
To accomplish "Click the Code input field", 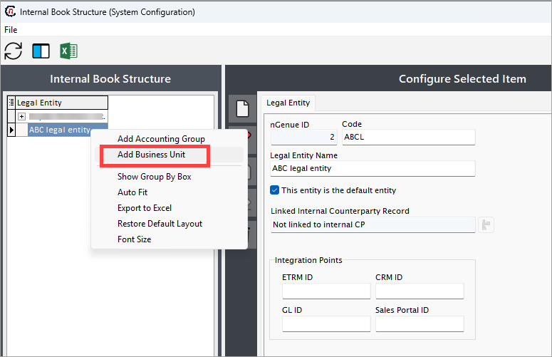I will coord(408,137).
